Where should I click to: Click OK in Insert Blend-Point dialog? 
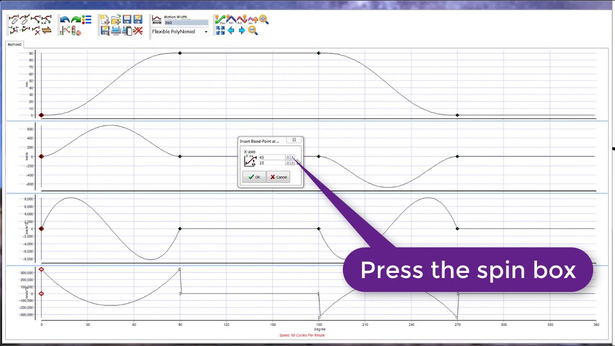[254, 177]
